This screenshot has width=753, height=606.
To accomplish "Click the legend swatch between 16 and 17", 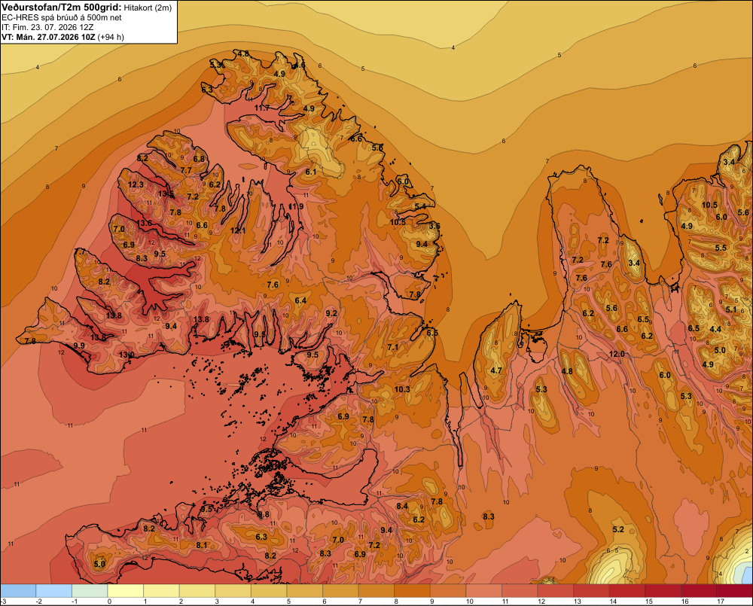I will [x=699, y=591].
